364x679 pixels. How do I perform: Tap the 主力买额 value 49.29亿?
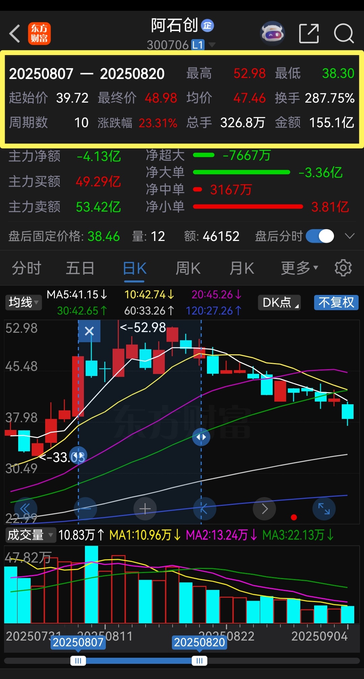tap(98, 182)
